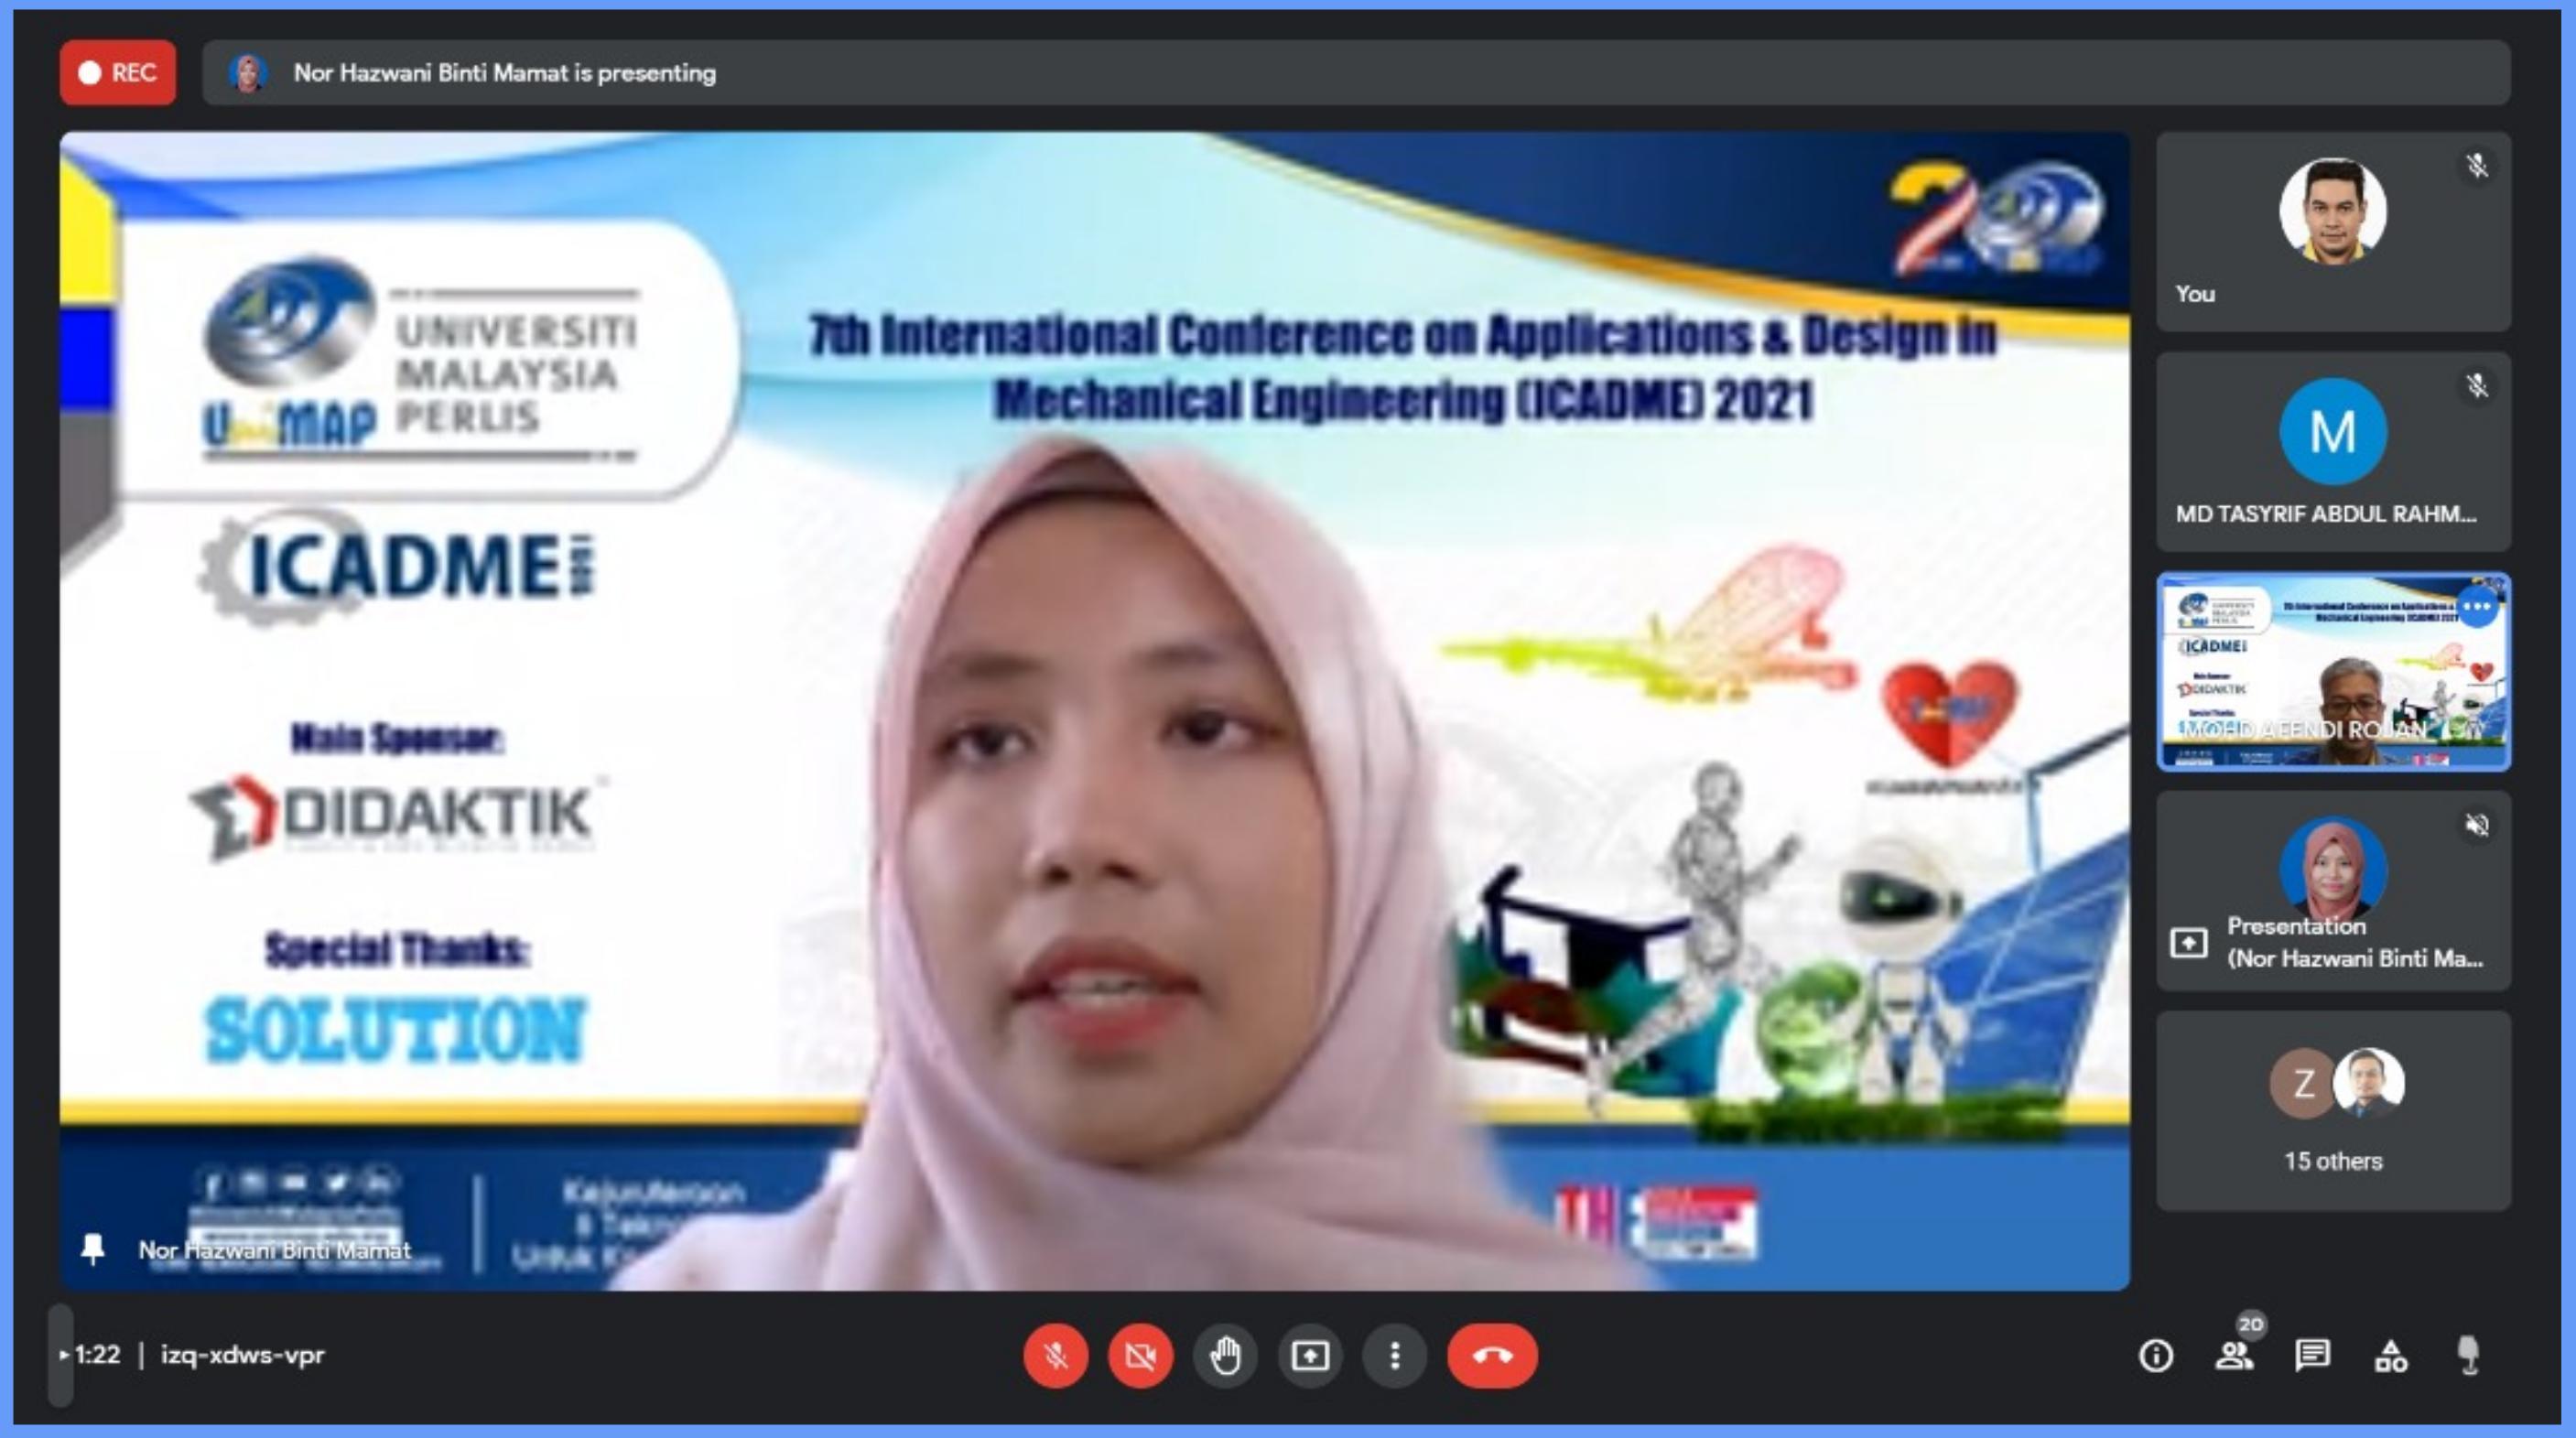The height and width of the screenshot is (1438, 2576).
Task: Select MD Tasyrif Abdul Rahman tile
Action: [2332, 451]
